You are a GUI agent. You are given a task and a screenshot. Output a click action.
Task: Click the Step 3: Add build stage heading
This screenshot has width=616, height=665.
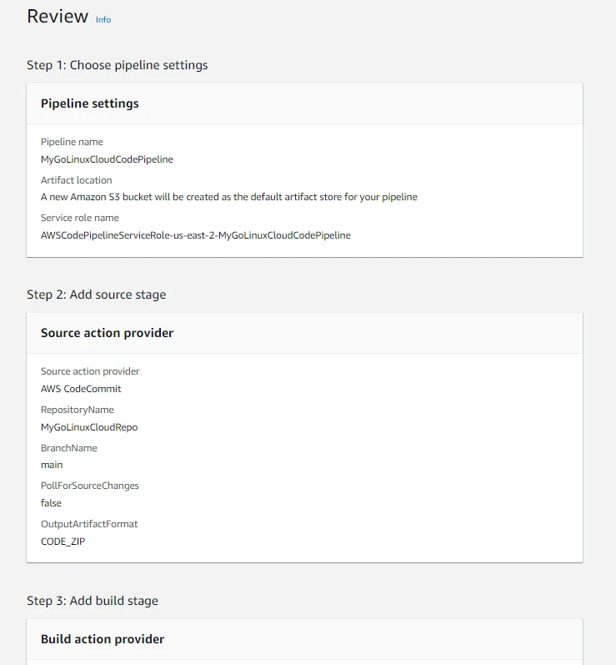(93, 601)
